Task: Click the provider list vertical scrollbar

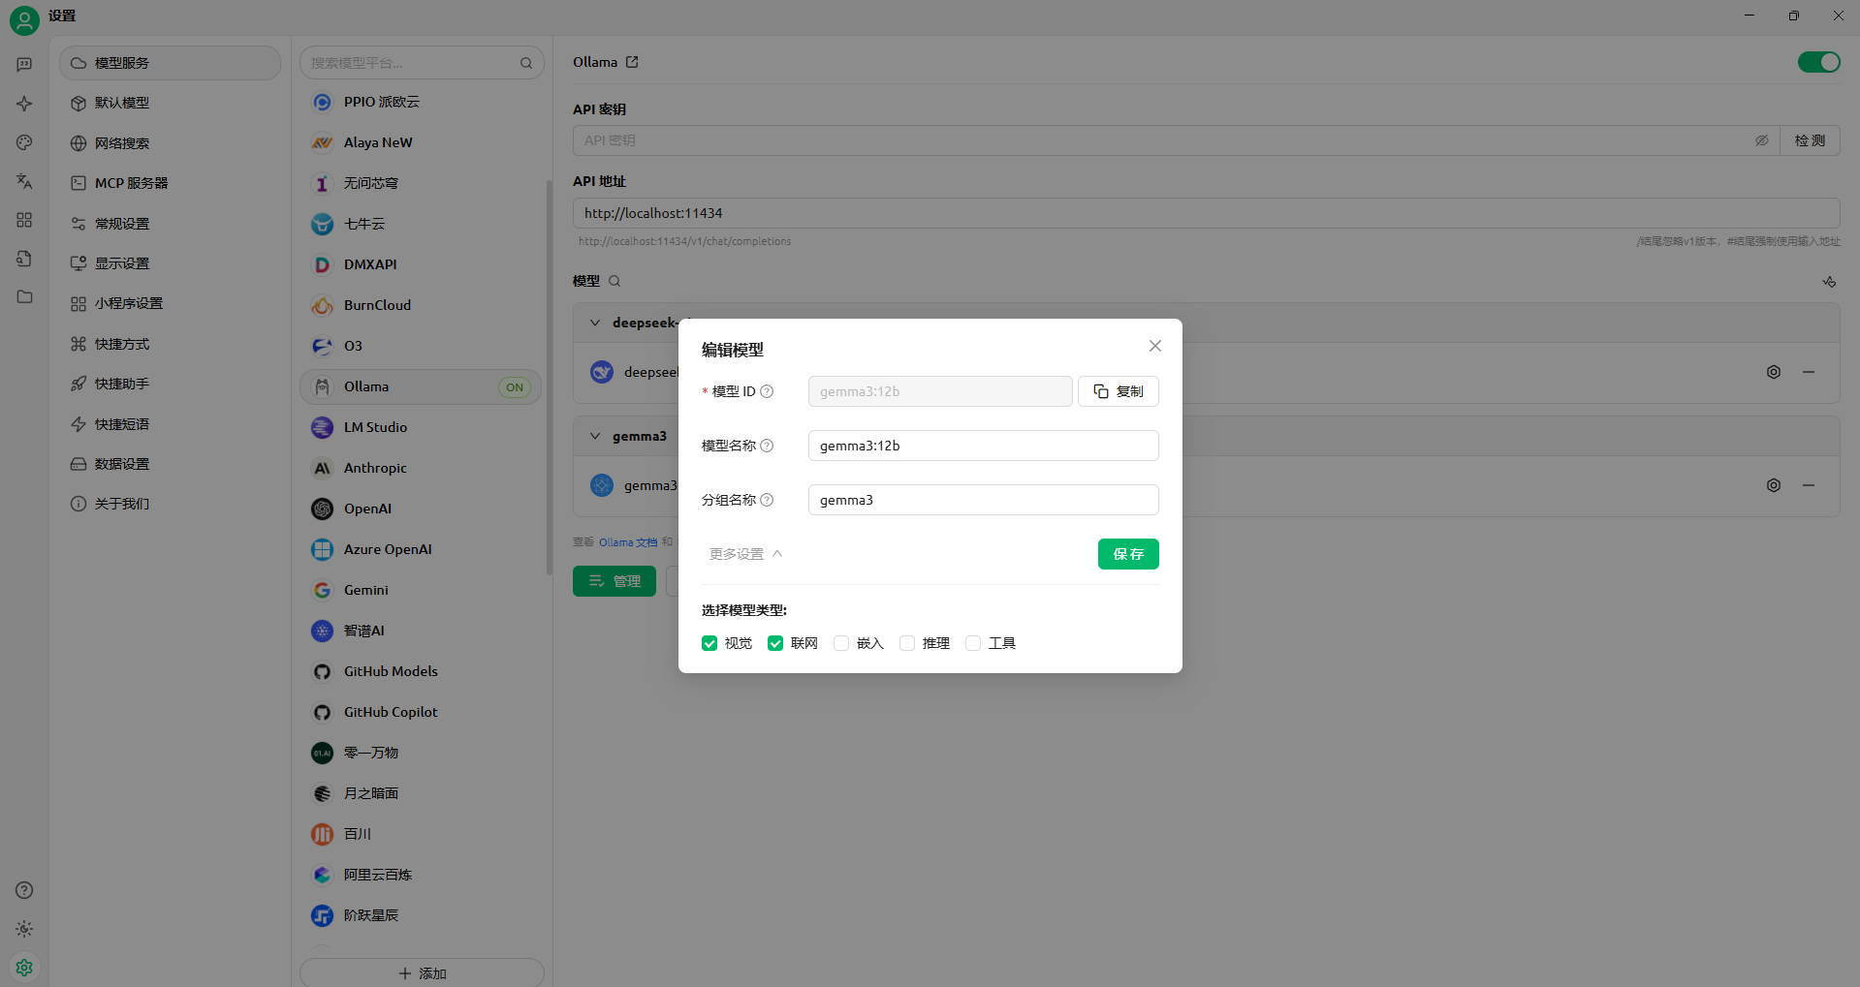Action: point(549,378)
